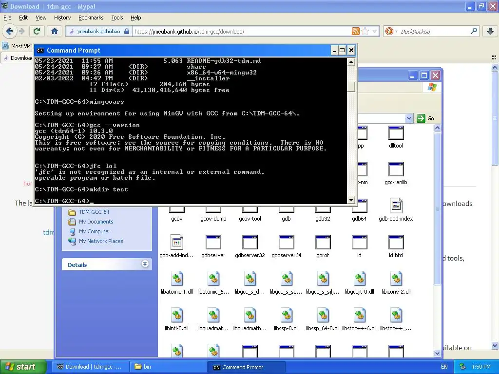Select the libiconv-2.dll file icon

tap(396, 279)
